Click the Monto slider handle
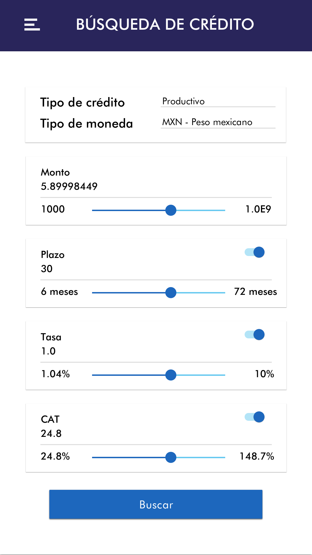The image size is (312, 555). point(171,210)
